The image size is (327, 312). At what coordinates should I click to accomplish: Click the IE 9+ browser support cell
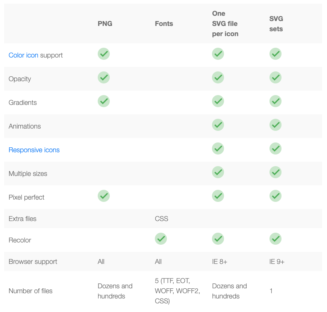[x=277, y=262]
